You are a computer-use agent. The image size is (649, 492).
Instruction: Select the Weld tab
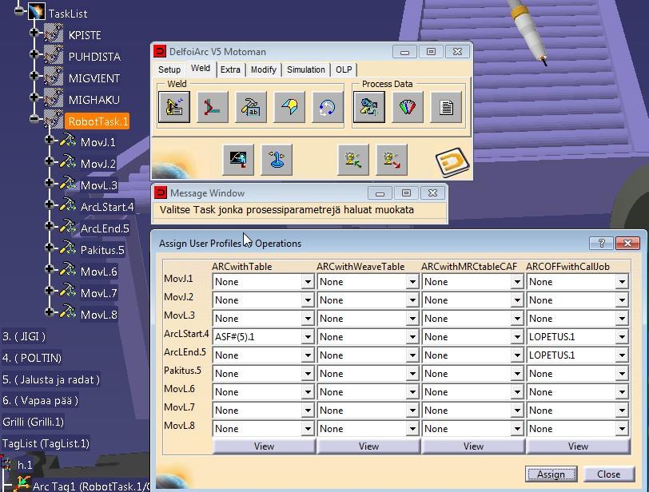pos(201,68)
